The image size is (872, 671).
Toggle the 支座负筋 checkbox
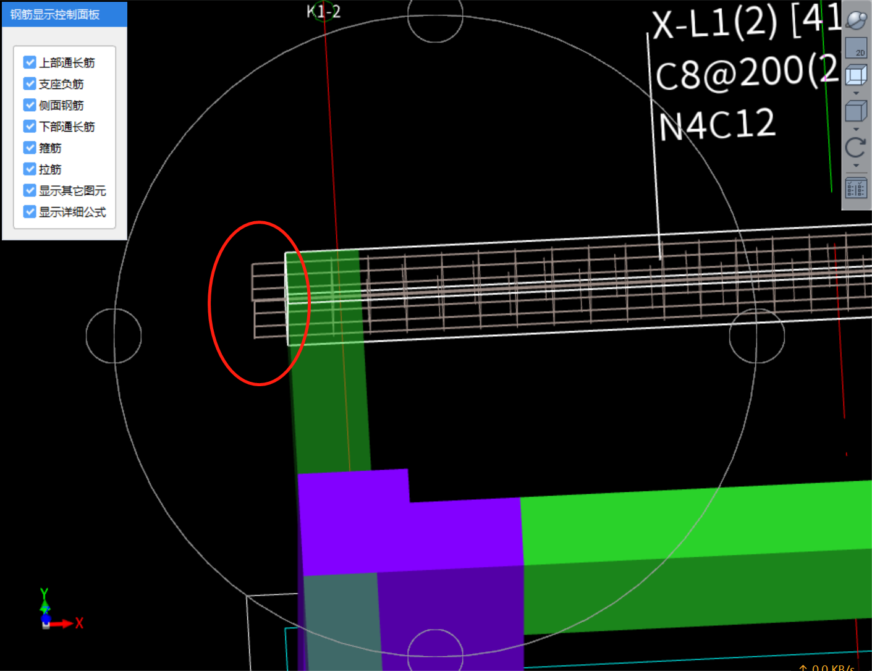30,83
